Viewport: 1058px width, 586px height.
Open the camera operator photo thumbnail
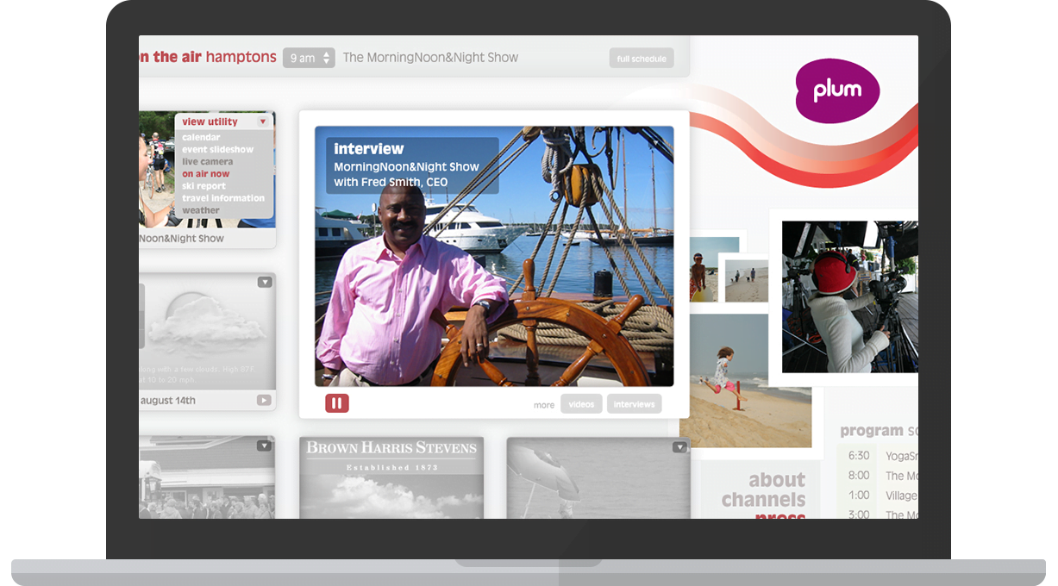(x=848, y=296)
